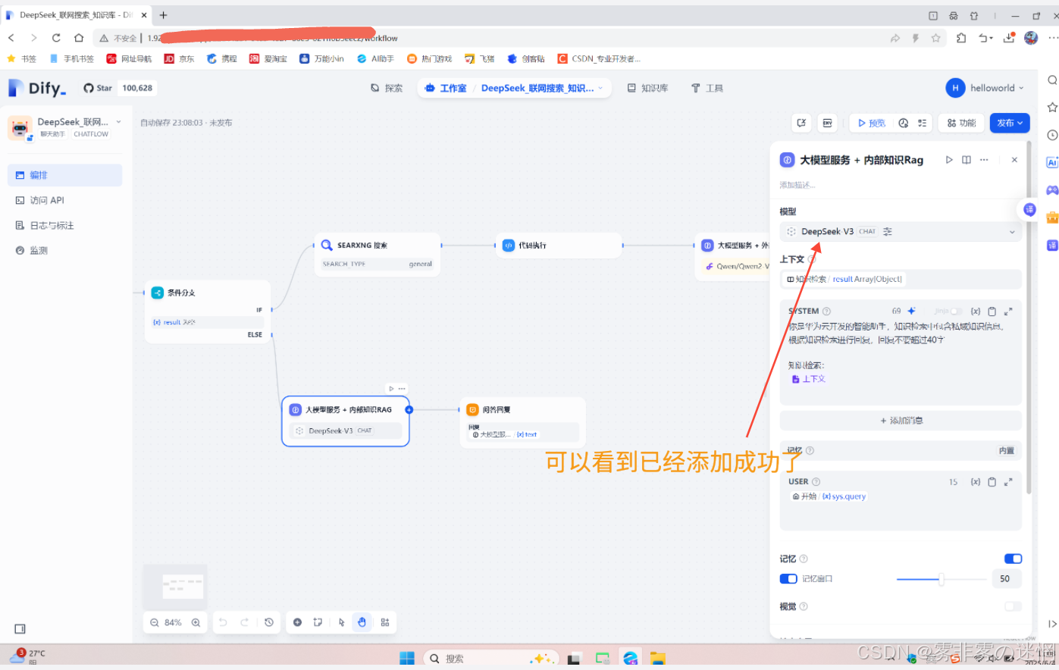
Task: Click the 预览 preview button
Action: point(871,123)
